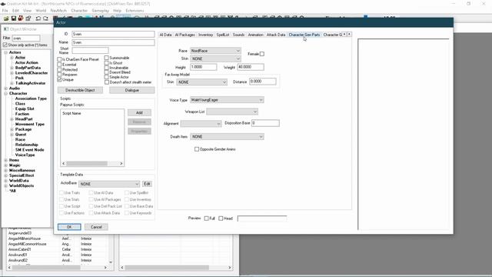Click Cancel in the Actor dialog
The height and width of the screenshot is (277, 492).
click(x=96, y=227)
